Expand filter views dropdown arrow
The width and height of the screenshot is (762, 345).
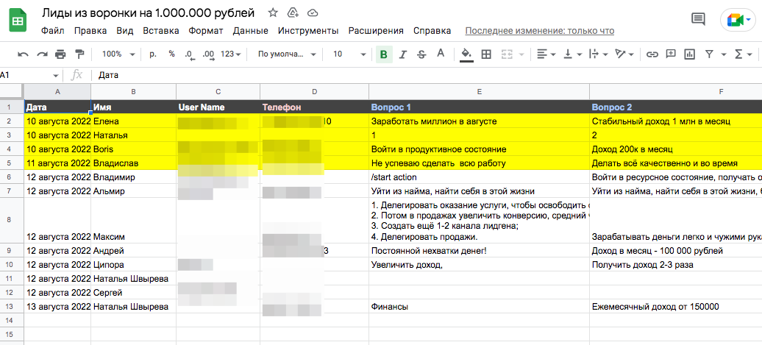pyautogui.click(x=724, y=54)
